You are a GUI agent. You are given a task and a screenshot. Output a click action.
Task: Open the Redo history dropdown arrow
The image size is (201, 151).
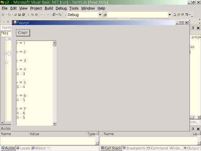pyautogui.click(x=51, y=15)
